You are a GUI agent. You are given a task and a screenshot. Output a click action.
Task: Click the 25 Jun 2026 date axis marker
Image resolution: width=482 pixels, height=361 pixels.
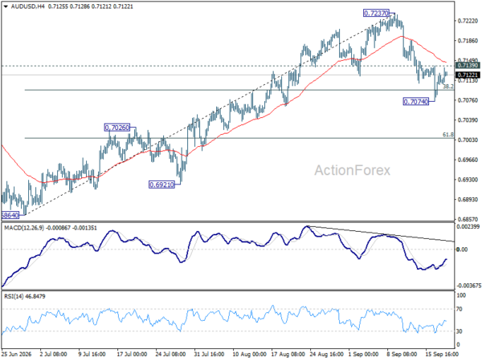(x=17, y=355)
